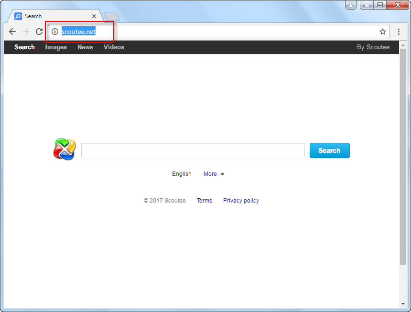
Task: Open Chrome three-dot menu
Action: tap(399, 32)
